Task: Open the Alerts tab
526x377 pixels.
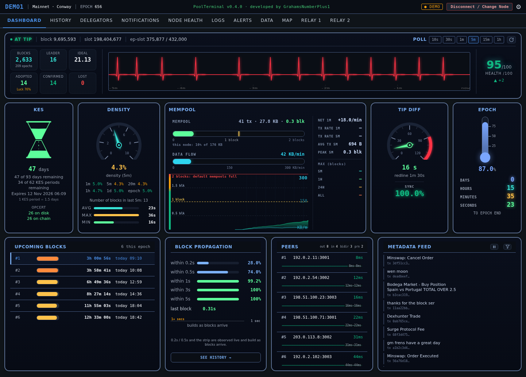Action: point(243,20)
